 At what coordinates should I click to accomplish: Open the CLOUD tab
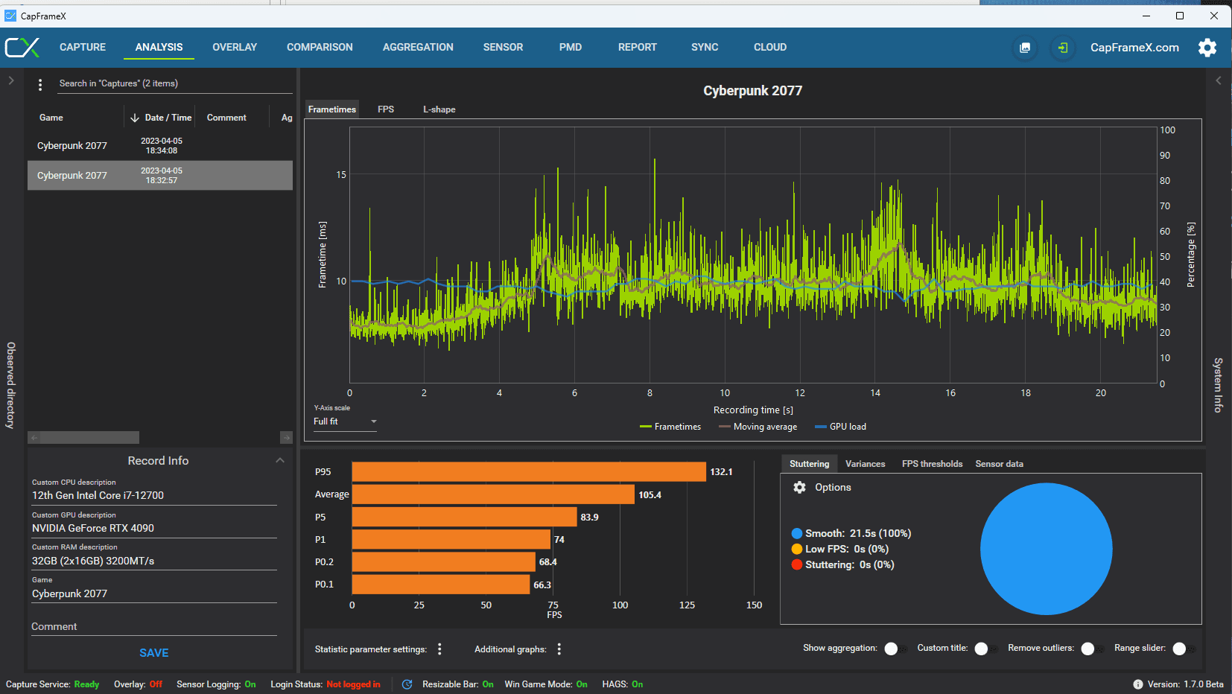tap(770, 47)
